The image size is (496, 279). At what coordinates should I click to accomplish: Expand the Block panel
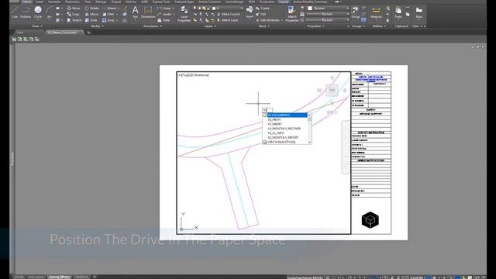click(x=263, y=26)
